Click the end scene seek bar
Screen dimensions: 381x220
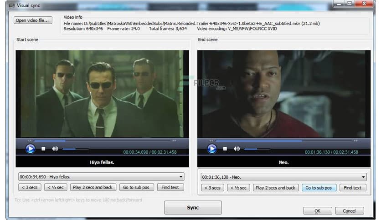click(x=283, y=140)
